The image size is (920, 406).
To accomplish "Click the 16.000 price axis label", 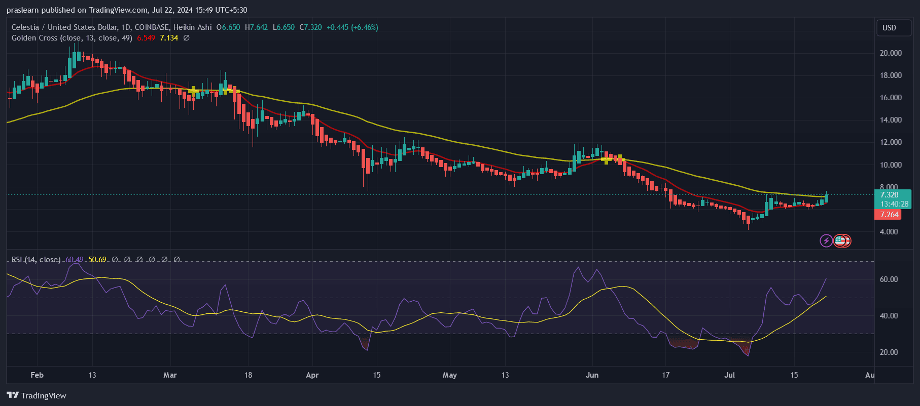I will tap(891, 98).
